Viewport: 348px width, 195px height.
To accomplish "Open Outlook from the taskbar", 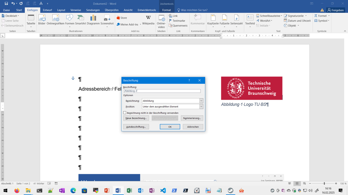I will click(x=141, y=190).
